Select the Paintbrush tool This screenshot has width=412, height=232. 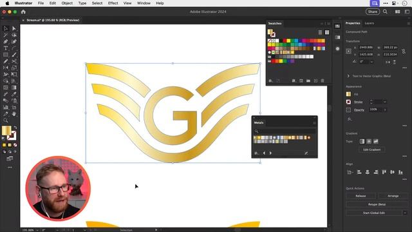coord(14,55)
